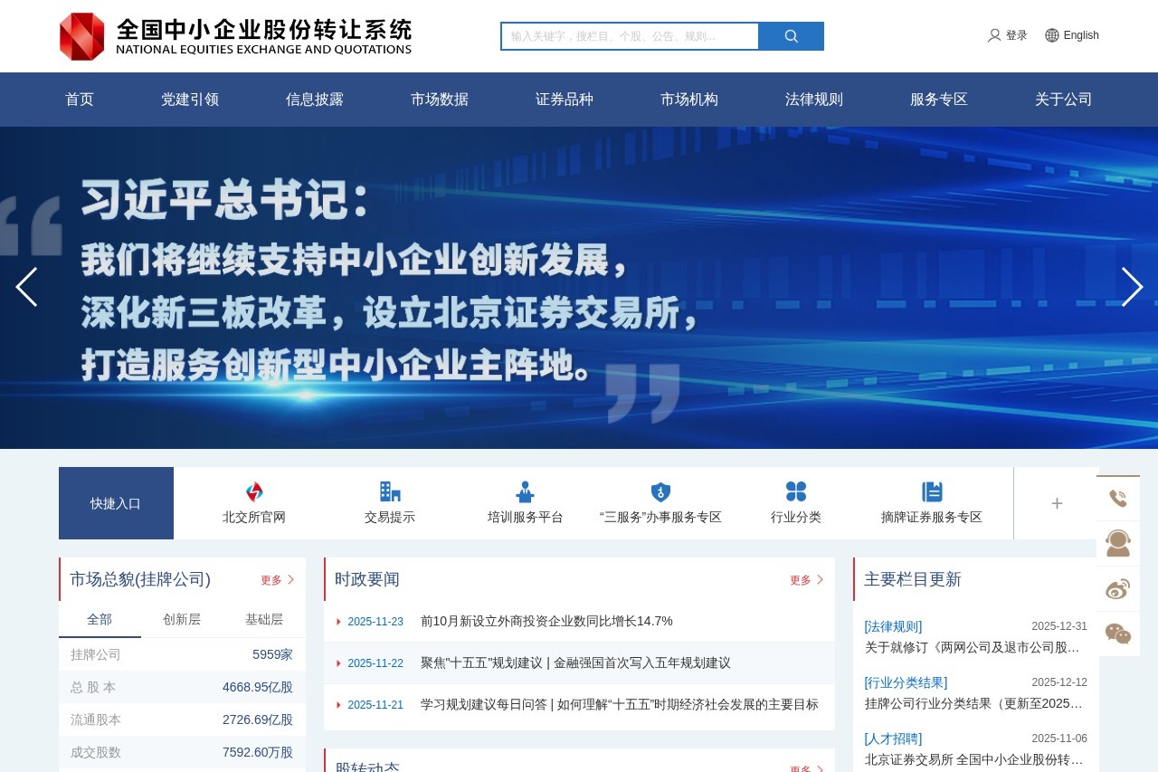Select the 北交所官网 quick entry icon

click(x=253, y=491)
